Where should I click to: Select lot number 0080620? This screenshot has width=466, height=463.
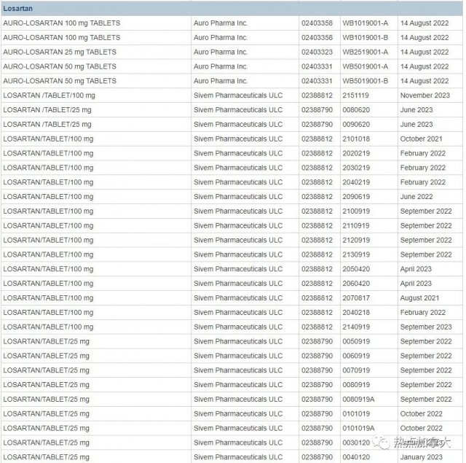356,110
